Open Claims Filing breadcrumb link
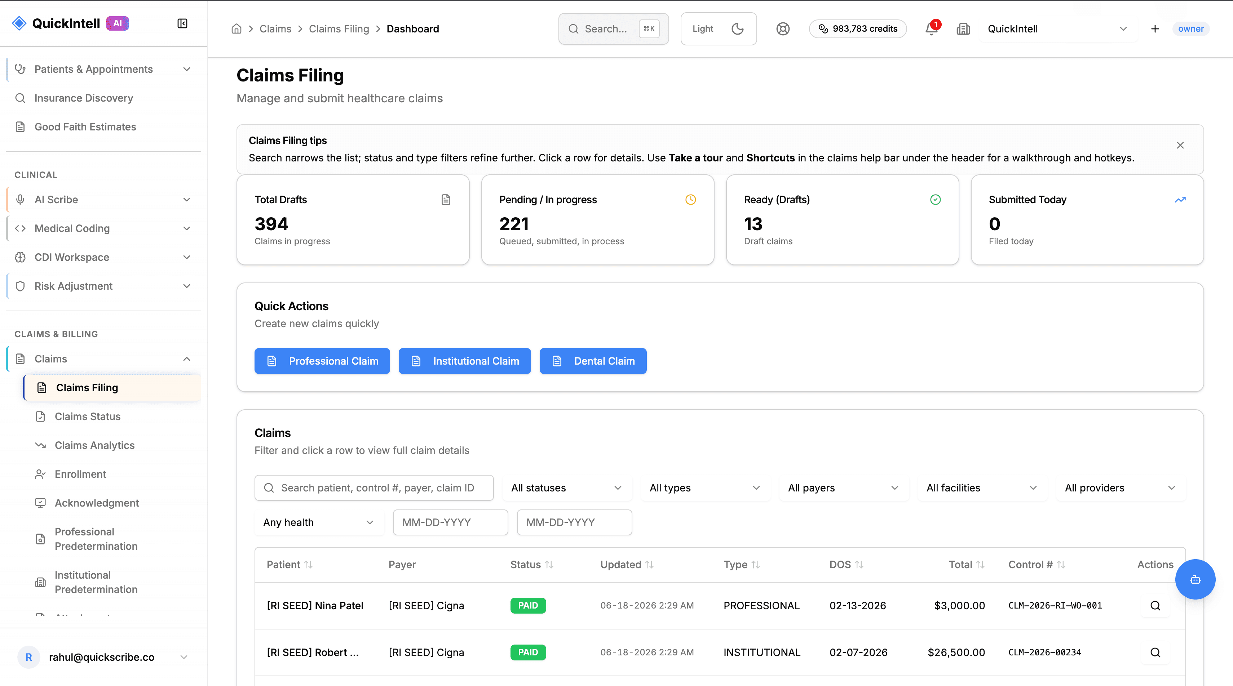Viewport: 1233px width, 686px height. click(x=339, y=29)
